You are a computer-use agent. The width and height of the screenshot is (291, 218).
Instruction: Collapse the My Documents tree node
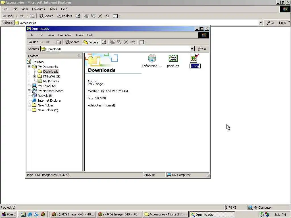(29, 66)
